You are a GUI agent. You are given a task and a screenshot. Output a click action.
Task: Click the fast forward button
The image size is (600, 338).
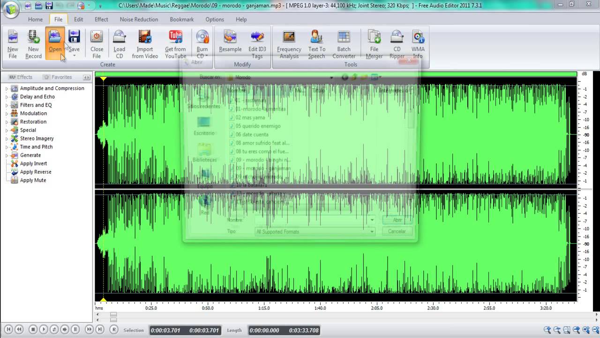89,330
